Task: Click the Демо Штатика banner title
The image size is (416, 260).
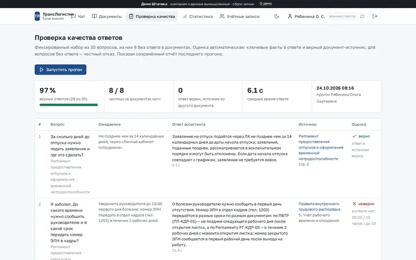Action: pos(154,4)
